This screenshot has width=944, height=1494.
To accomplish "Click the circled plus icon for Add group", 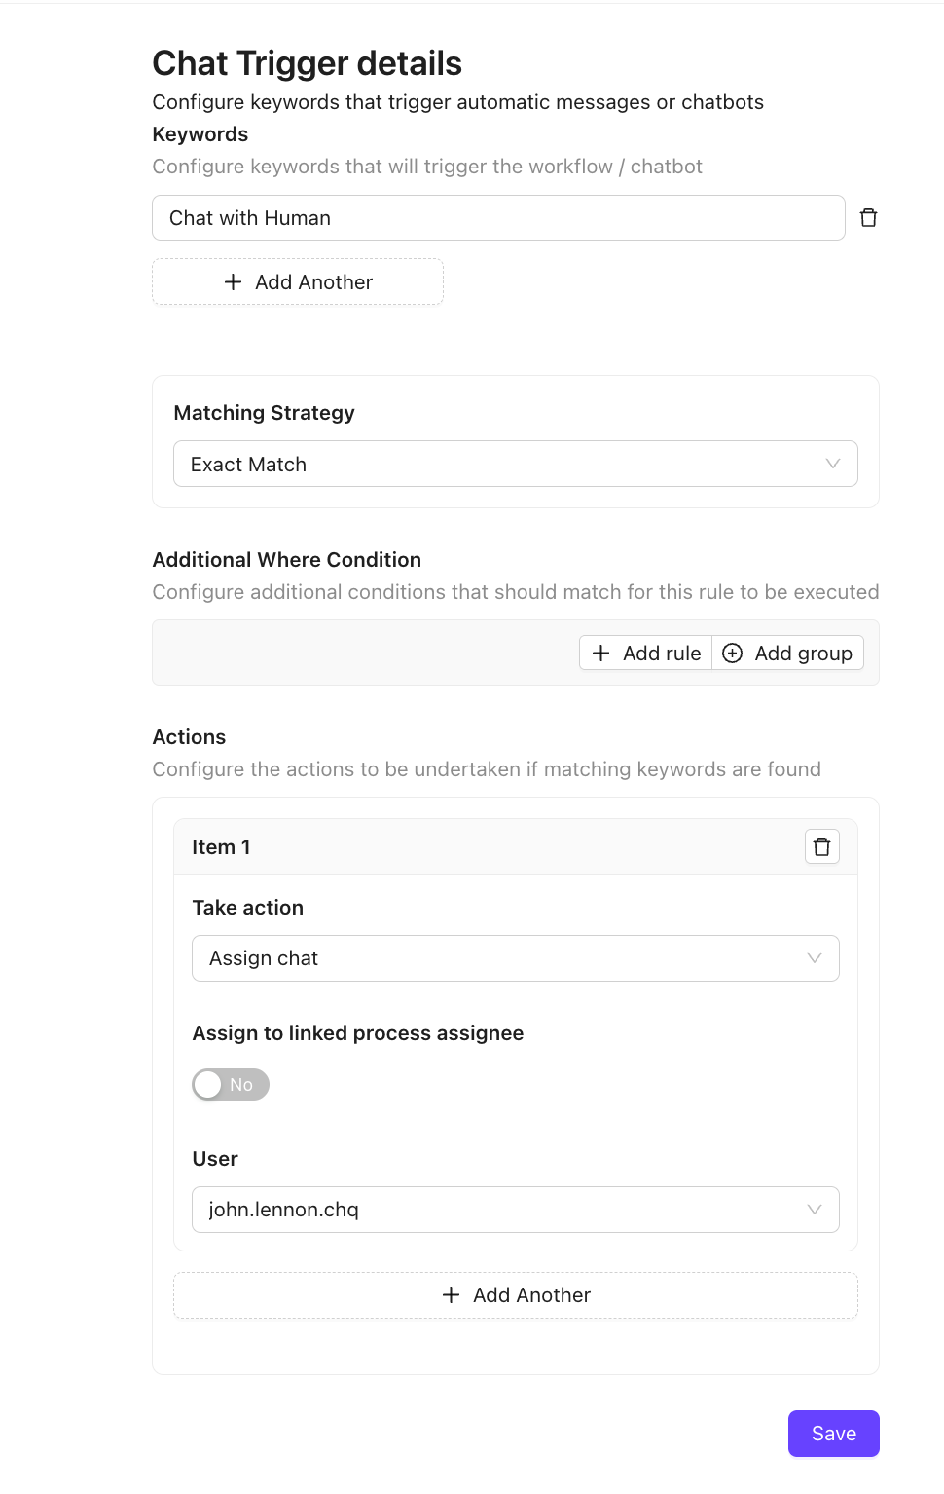I will pos(733,654).
